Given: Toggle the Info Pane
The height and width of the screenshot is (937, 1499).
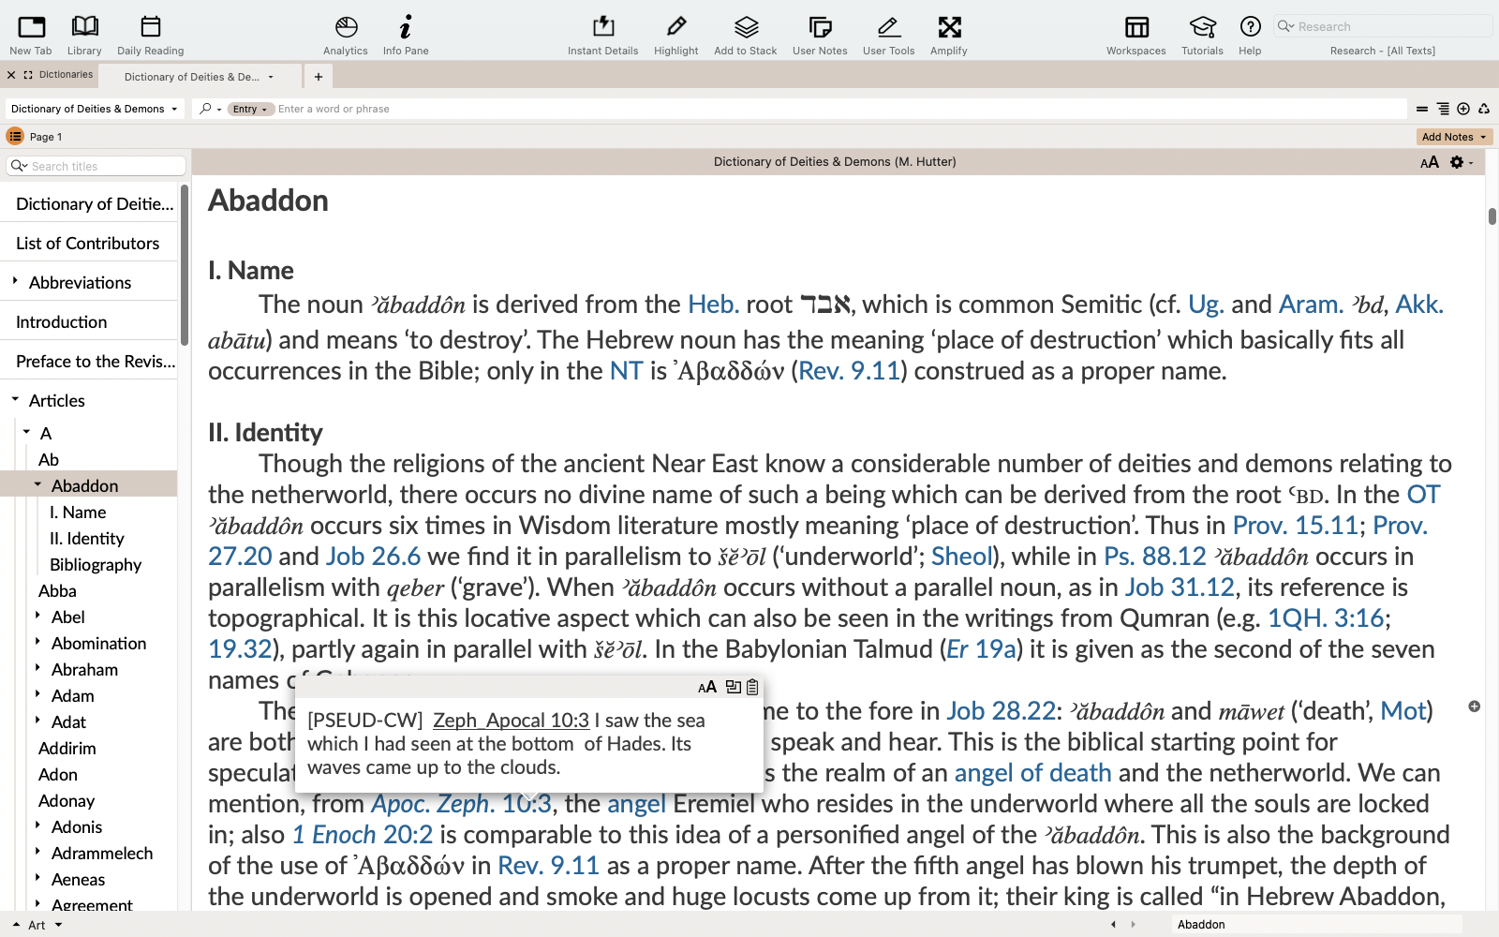Looking at the screenshot, I should (405, 35).
